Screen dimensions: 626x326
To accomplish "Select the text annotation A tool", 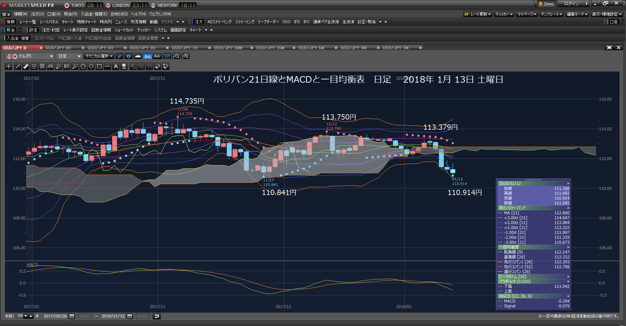I will pos(116,66).
